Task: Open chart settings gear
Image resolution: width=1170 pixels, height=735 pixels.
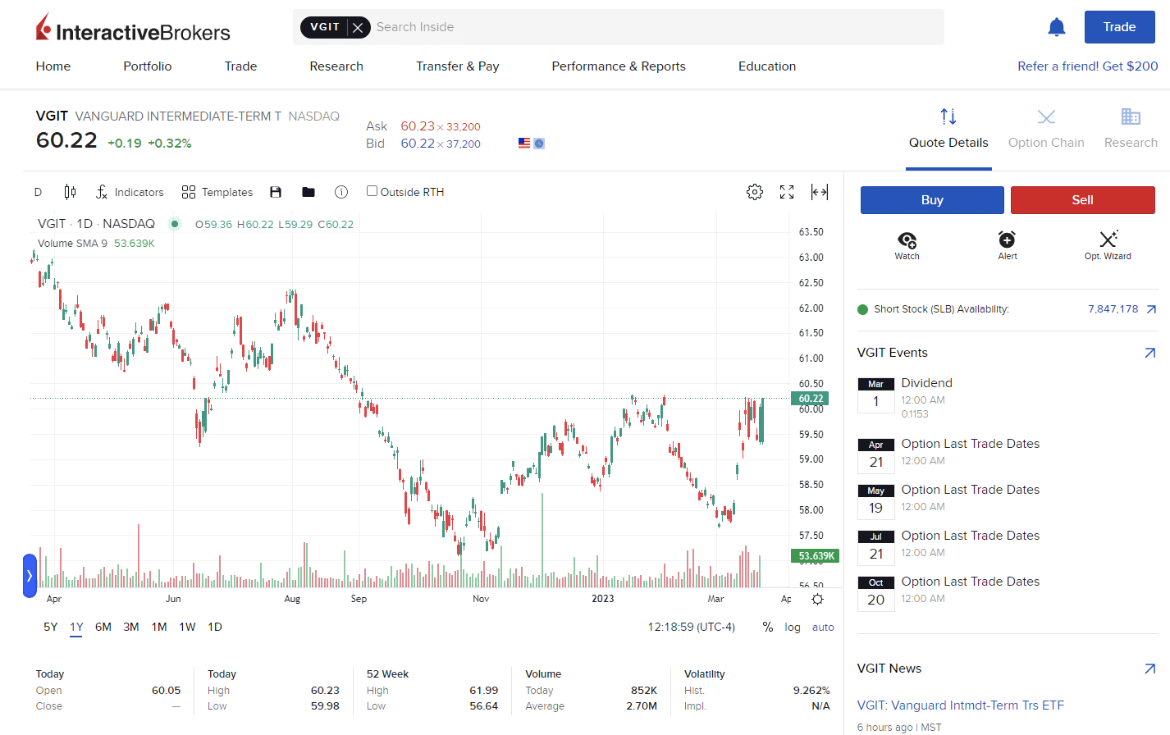Action: [x=755, y=192]
